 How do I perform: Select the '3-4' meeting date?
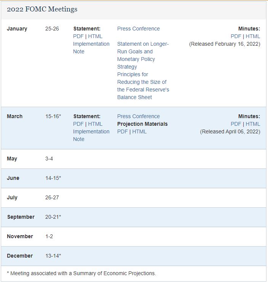point(49,159)
